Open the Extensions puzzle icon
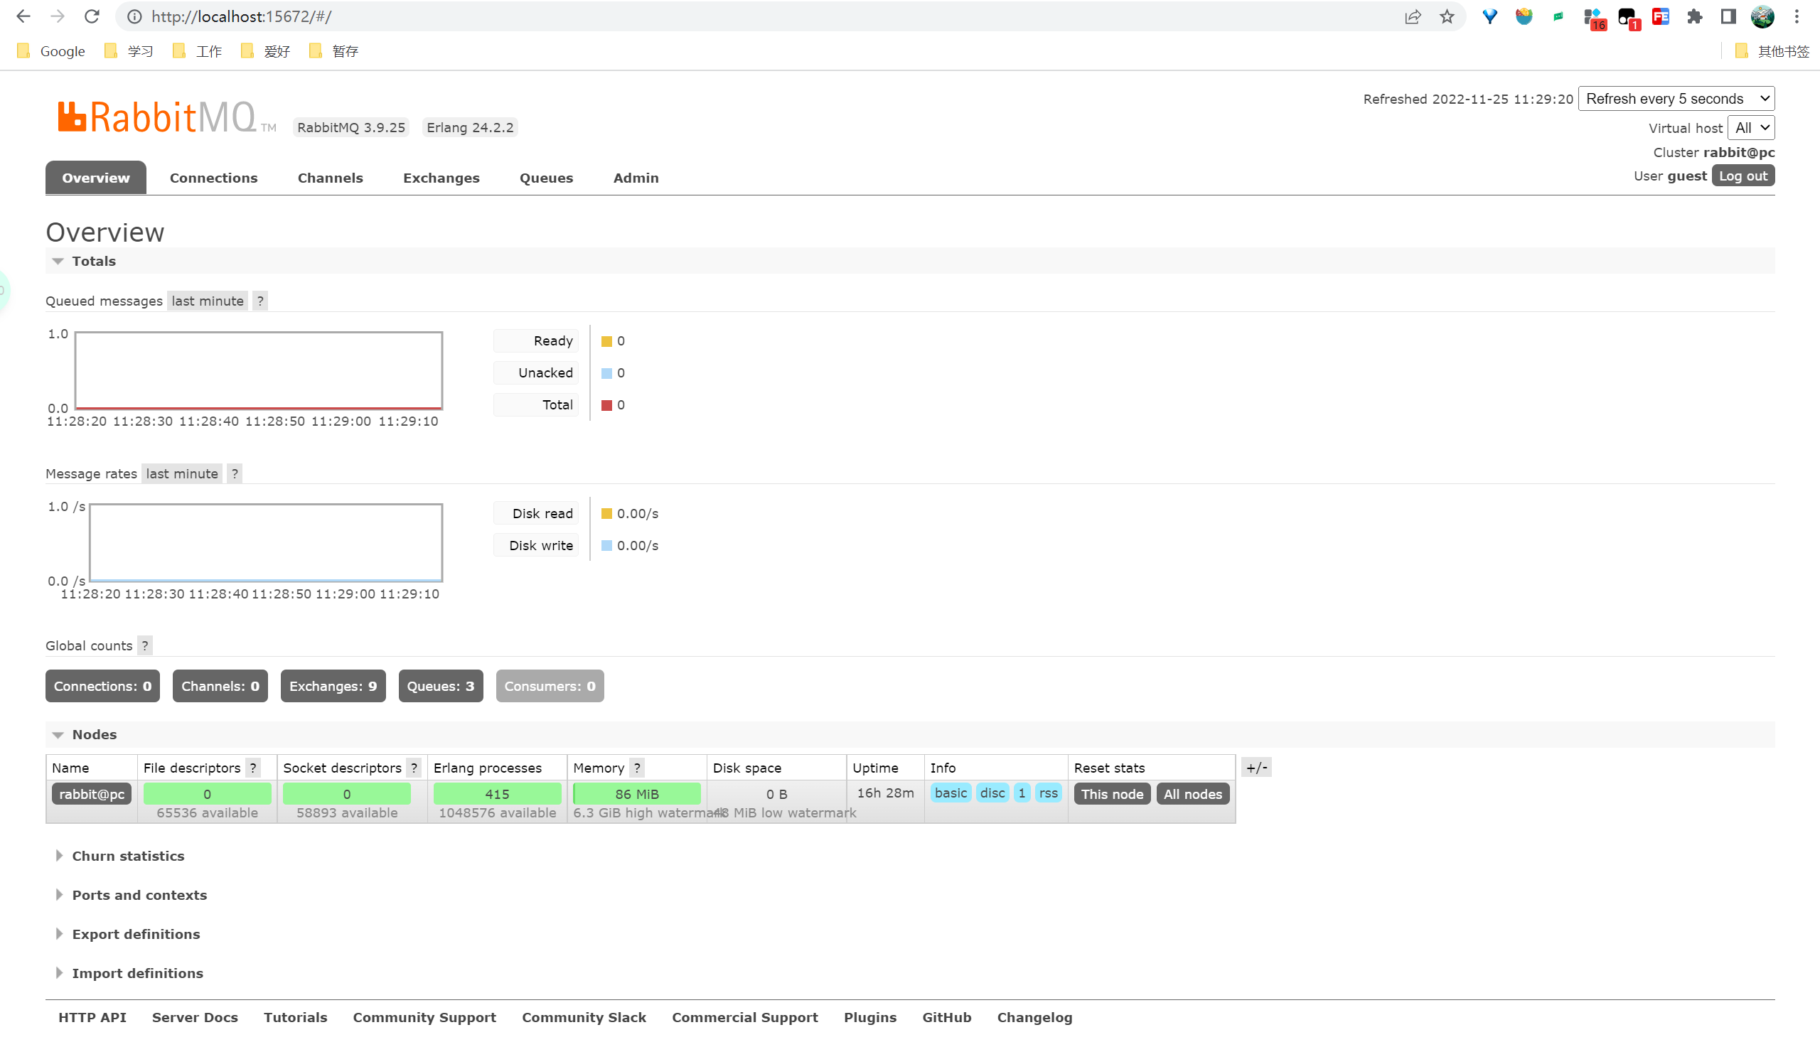Viewport: 1820px width, 1047px height. [x=1695, y=16]
